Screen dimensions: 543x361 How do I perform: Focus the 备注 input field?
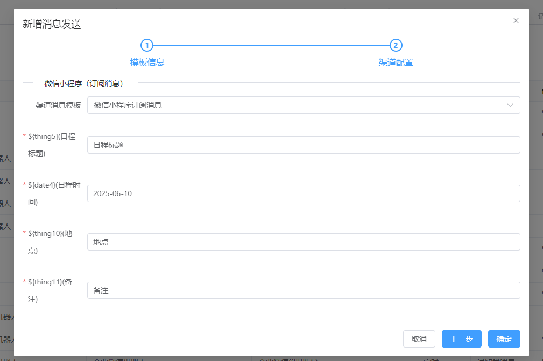[304, 290]
